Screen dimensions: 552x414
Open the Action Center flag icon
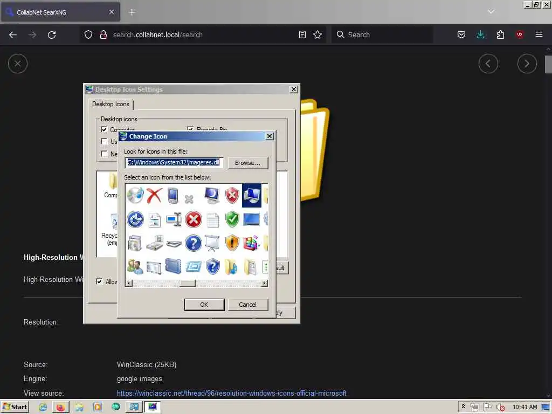coord(487,407)
